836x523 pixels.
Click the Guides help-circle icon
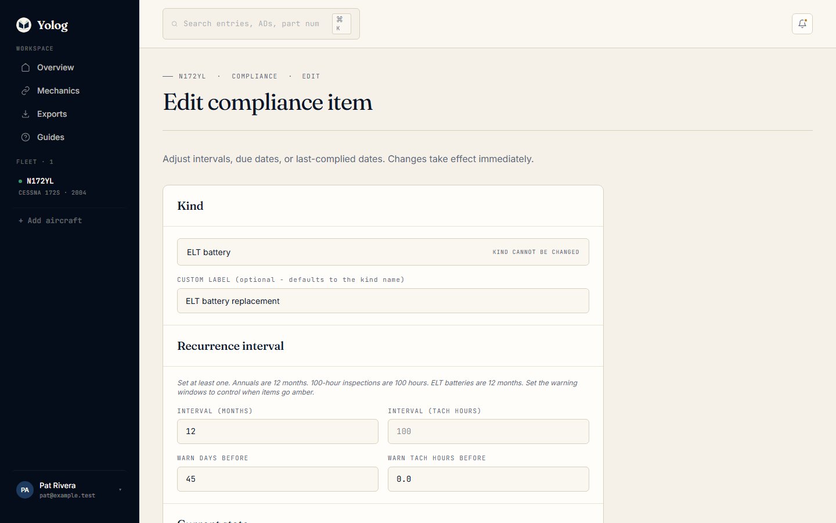click(x=26, y=137)
